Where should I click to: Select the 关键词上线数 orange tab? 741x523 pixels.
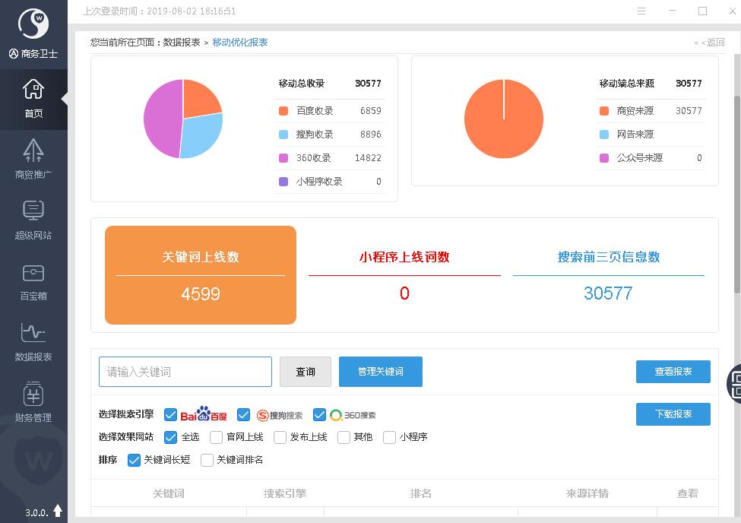tap(201, 275)
